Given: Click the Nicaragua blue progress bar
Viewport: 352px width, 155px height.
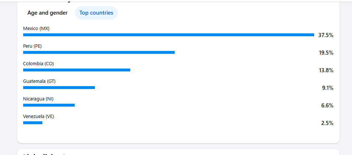Looking at the screenshot, I should coord(49,105).
